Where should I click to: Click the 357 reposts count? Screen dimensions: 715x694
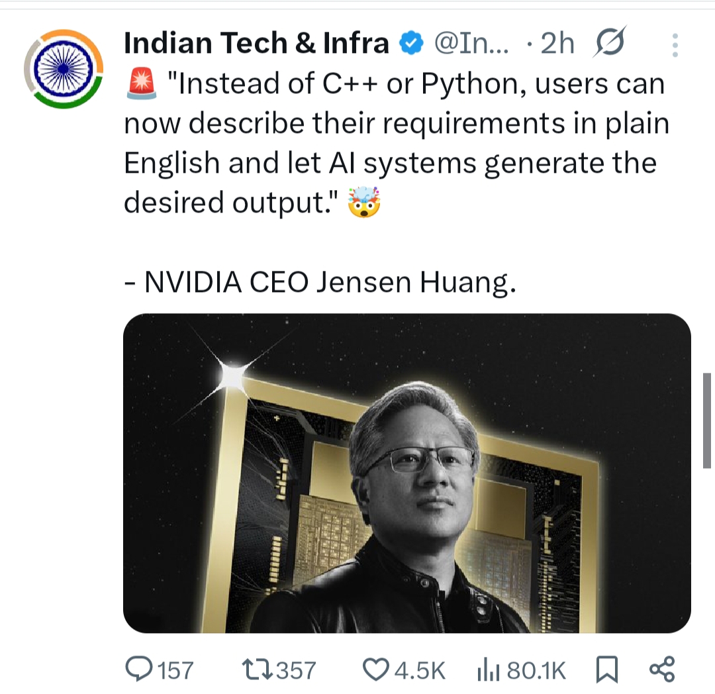click(x=295, y=671)
